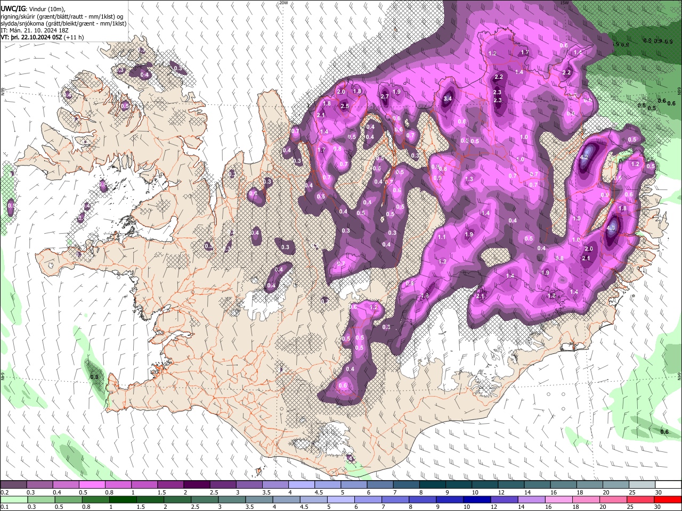
Task: Select the 0.5 medium green swatch in the lower legend
Action: point(69,499)
